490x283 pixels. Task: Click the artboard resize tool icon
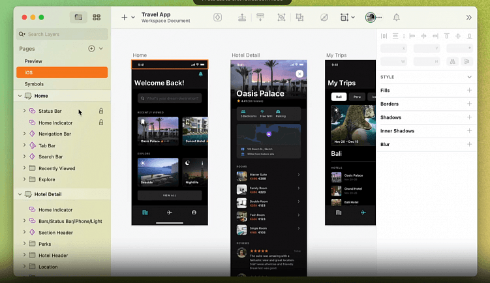[345, 18]
